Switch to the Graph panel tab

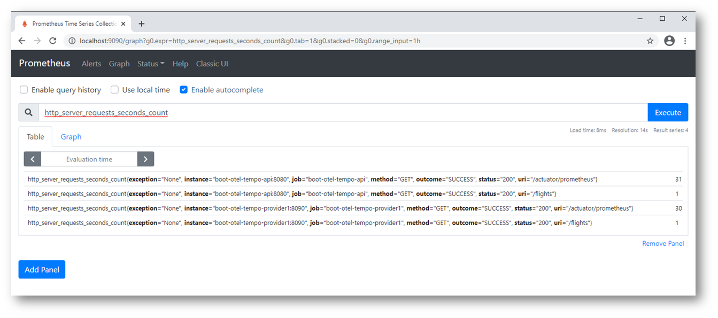71,137
